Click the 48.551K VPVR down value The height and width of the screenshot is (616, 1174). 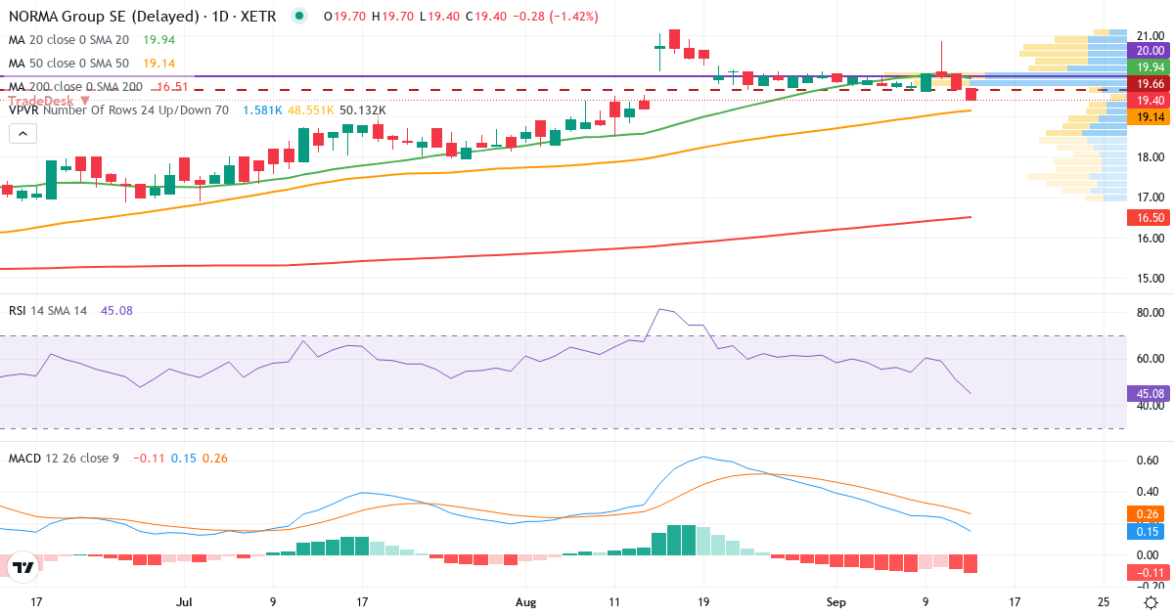[310, 110]
